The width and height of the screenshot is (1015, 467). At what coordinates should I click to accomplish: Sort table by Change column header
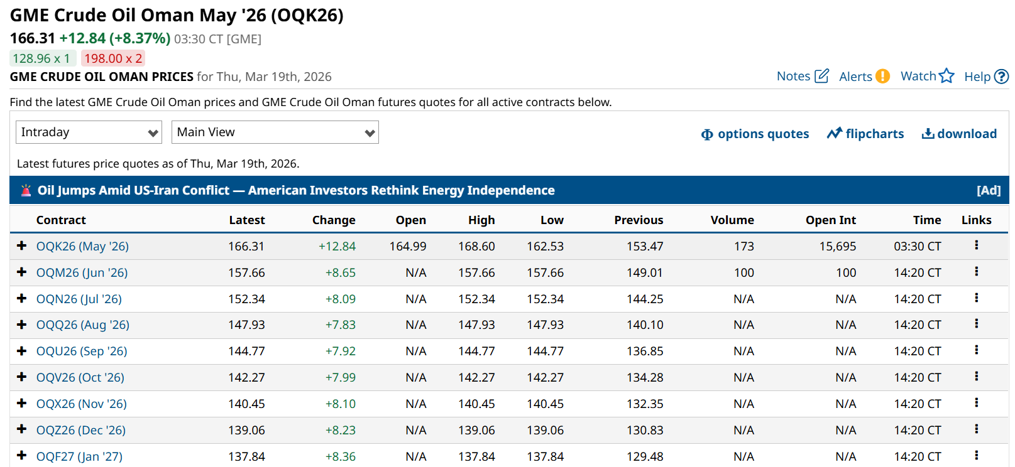(333, 220)
